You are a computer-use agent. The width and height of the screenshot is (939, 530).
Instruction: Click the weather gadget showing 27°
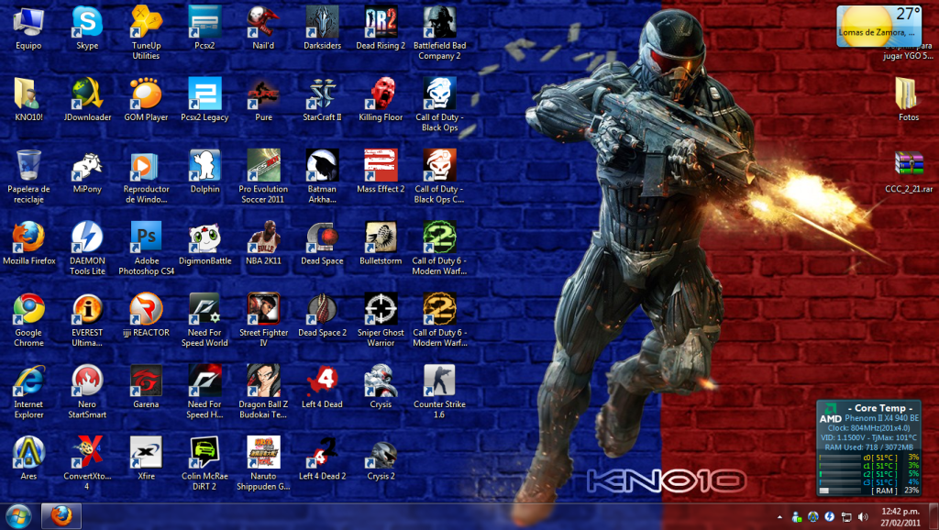(879, 27)
